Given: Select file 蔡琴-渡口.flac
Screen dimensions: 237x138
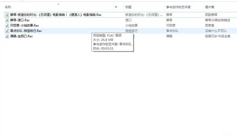Looking at the screenshot, I should [x=20, y=20].
